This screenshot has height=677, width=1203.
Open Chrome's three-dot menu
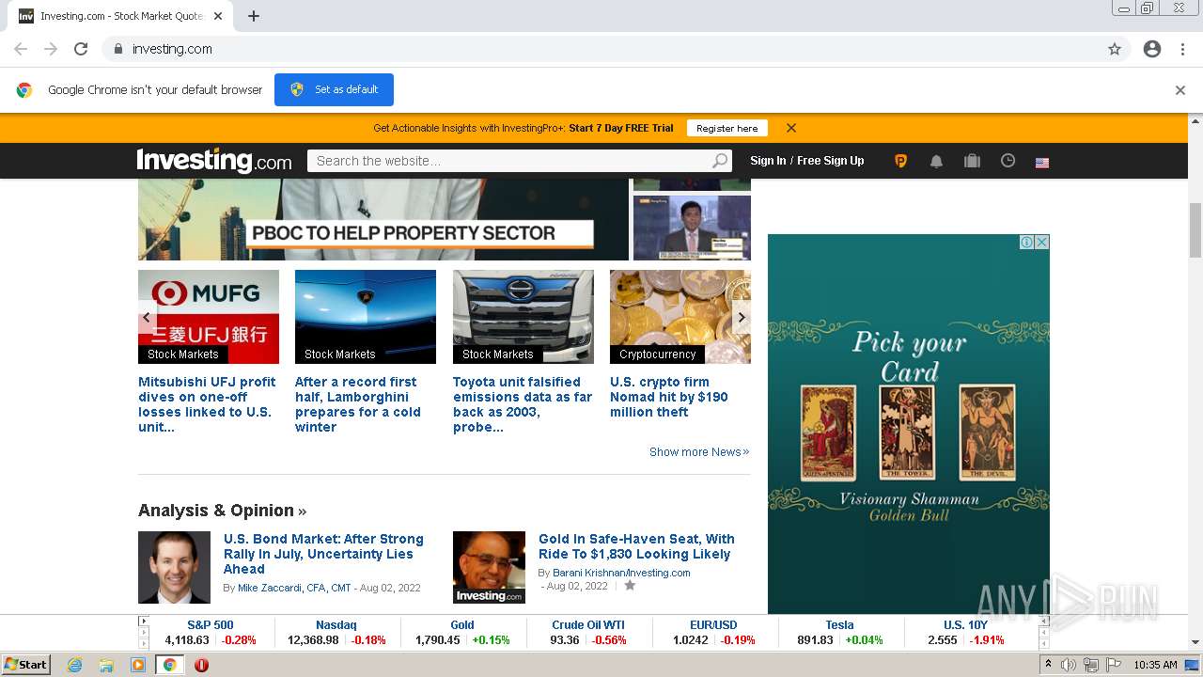click(x=1182, y=49)
